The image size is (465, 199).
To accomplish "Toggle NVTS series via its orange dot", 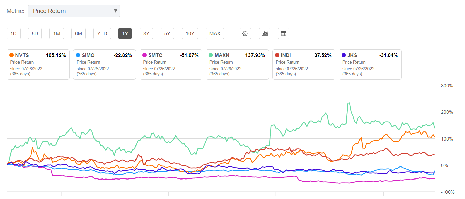I will [x=11, y=55].
